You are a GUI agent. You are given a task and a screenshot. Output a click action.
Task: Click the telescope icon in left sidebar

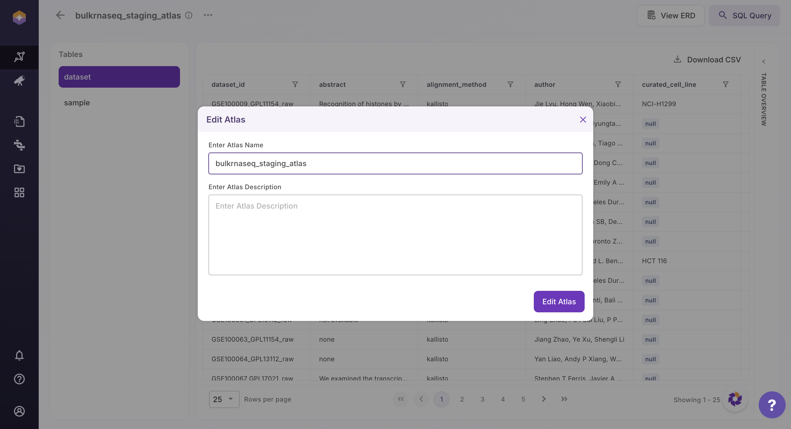coord(19,81)
